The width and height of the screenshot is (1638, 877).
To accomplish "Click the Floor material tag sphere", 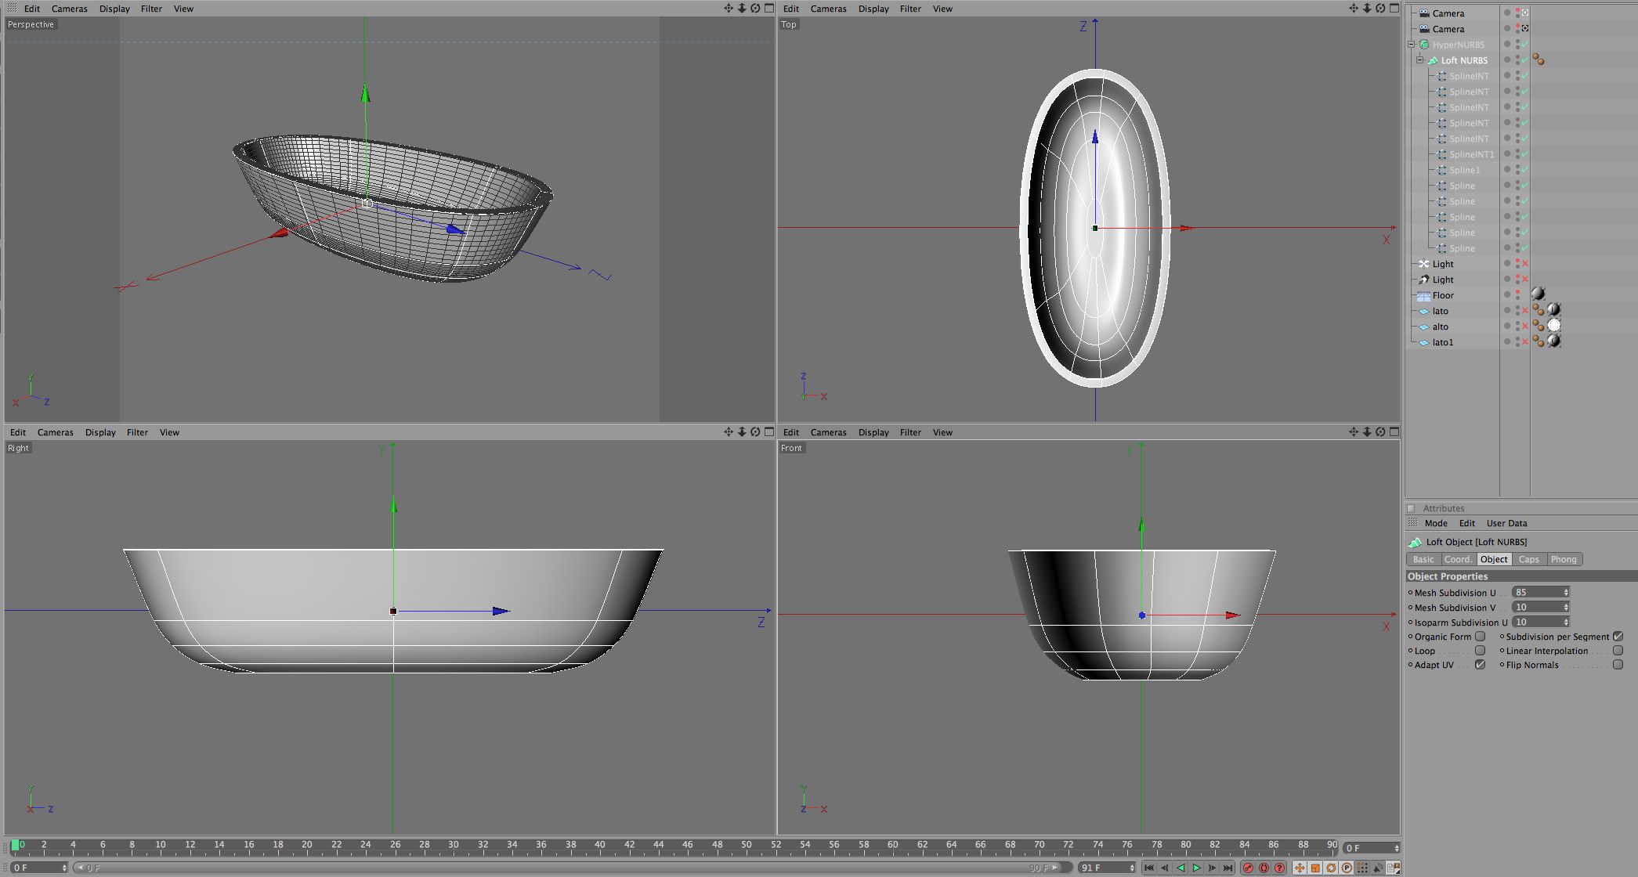I will pos(1538,294).
